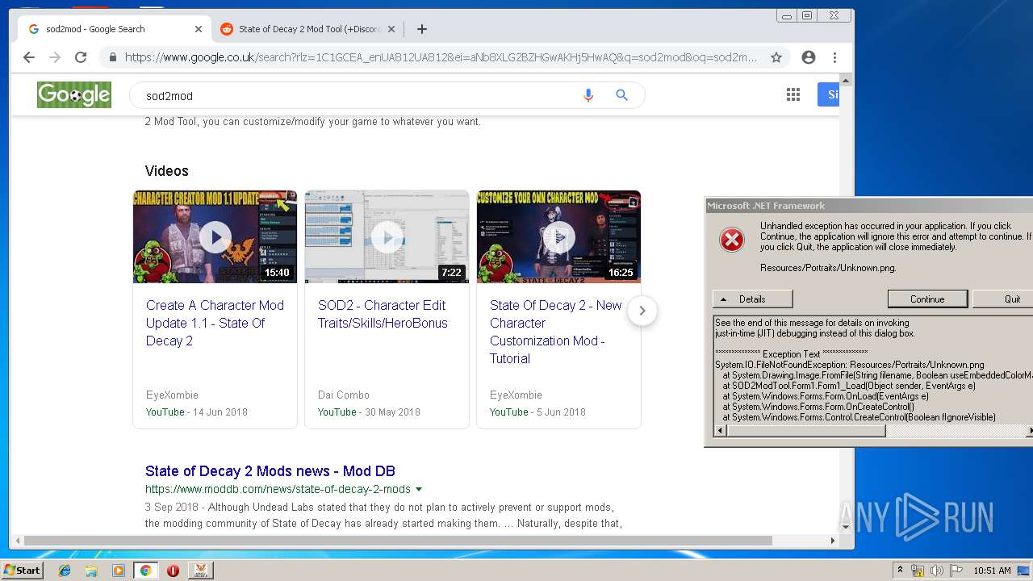Play the Create A Character Mod video thumbnail
Image resolution: width=1033 pixels, height=581 pixels.
pyautogui.click(x=215, y=237)
